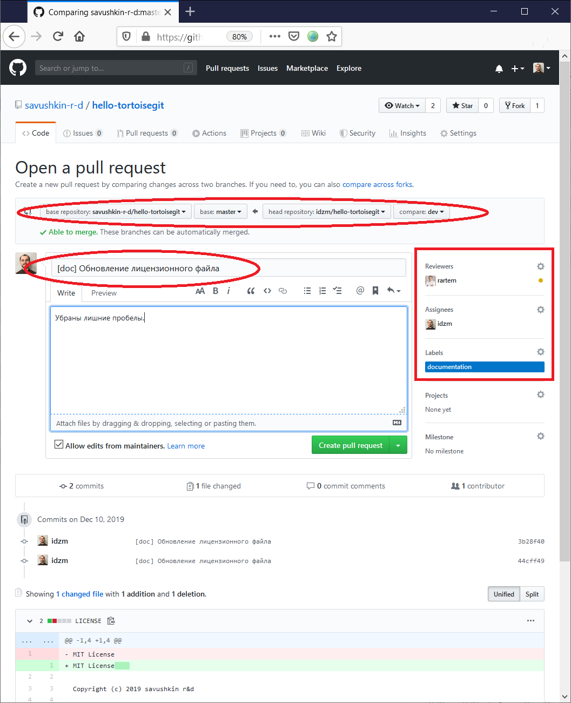Go back in browser history
571x703 pixels.
coord(14,36)
